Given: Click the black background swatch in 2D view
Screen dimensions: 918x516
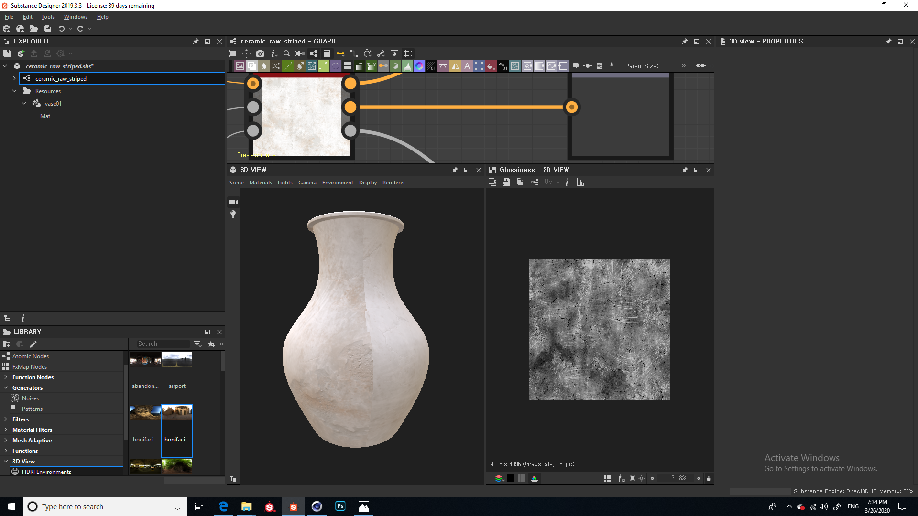Looking at the screenshot, I should pos(511,478).
